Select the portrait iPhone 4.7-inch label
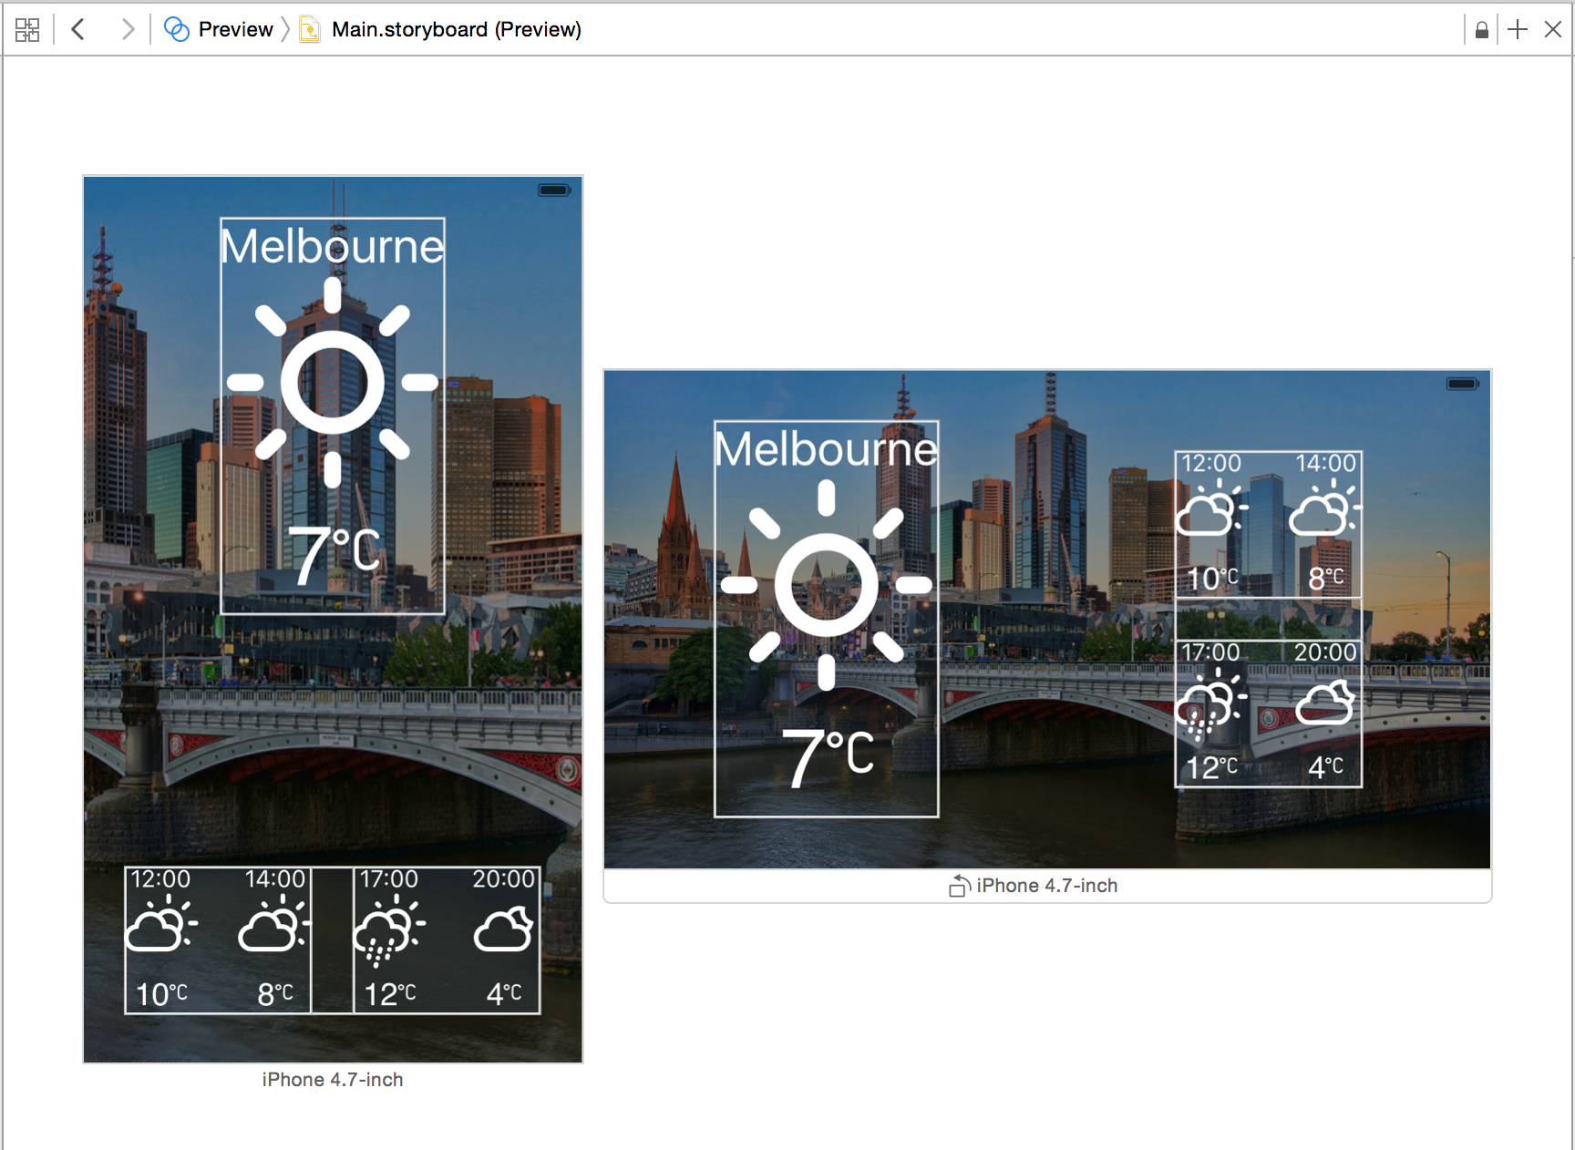The width and height of the screenshot is (1575, 1150). click(333, 1080)
